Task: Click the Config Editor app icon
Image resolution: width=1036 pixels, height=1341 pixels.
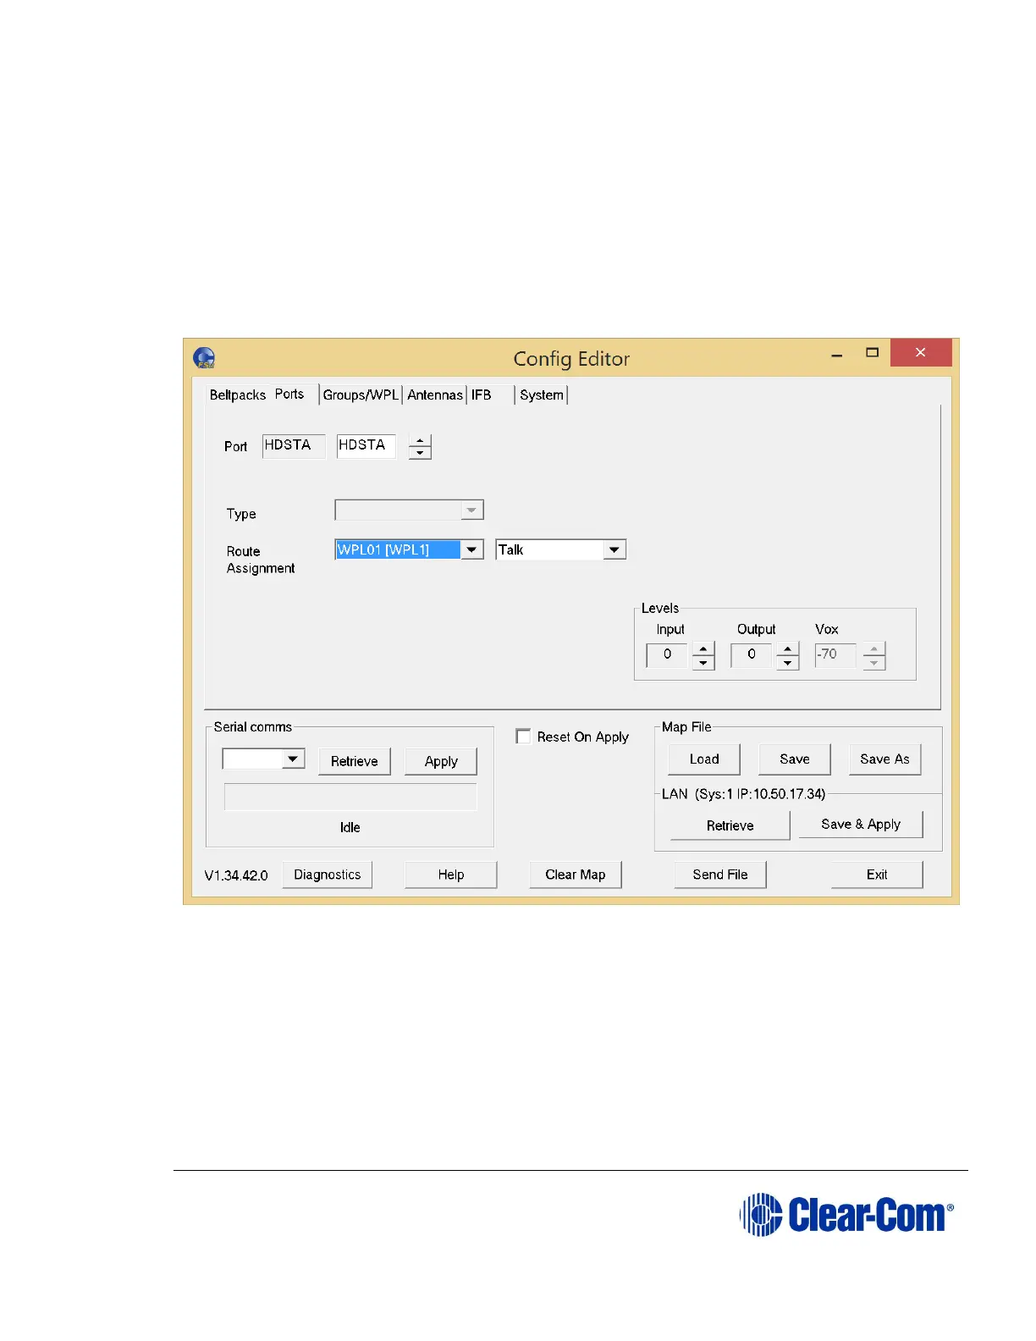Action: coord(204,358)
